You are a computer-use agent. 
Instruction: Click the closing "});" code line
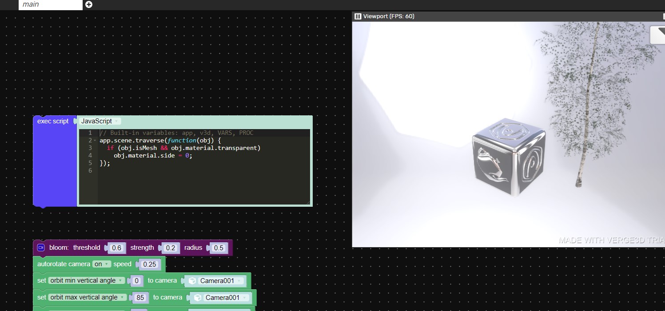[105, 163]
